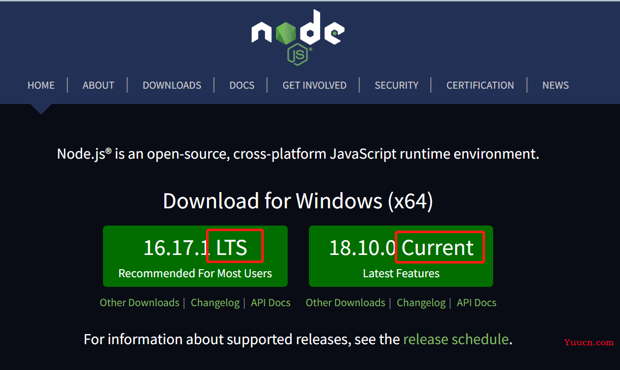
Task: Open the DOWNLOADS menu item
Action: point(172,85)
